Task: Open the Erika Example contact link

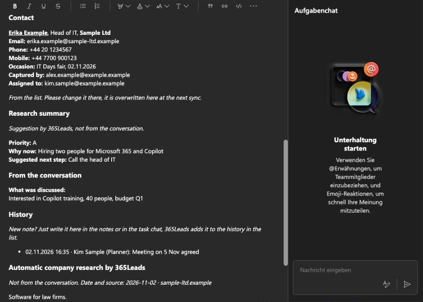Action: [x=28, y=33]
